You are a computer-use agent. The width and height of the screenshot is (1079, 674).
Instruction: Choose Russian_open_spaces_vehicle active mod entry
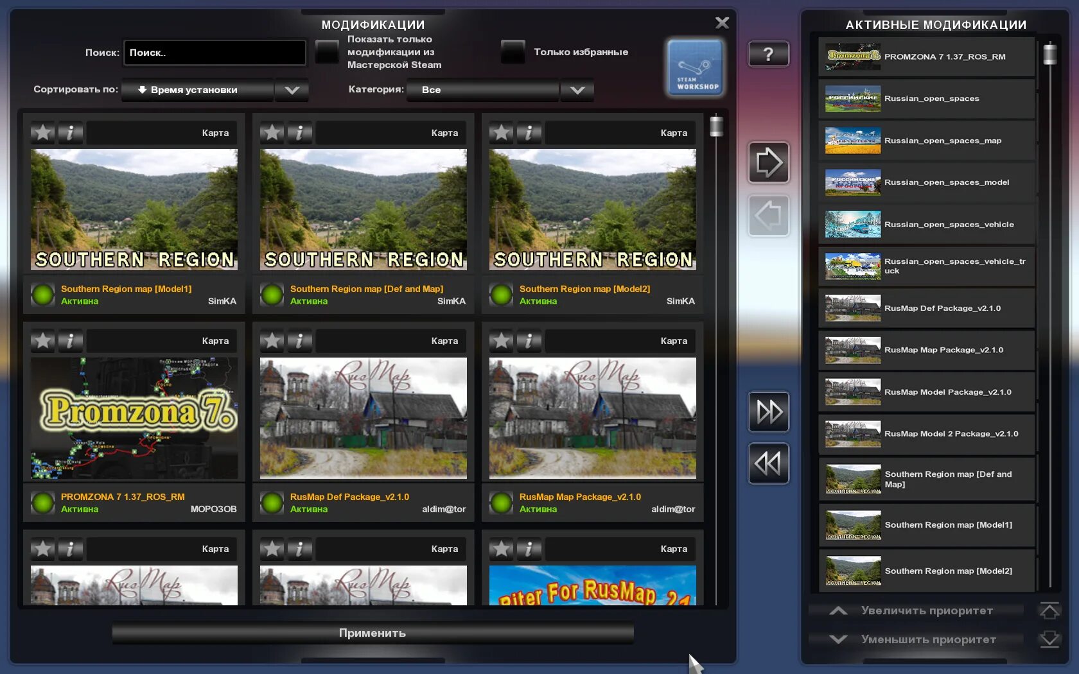[x=927, y=225]
